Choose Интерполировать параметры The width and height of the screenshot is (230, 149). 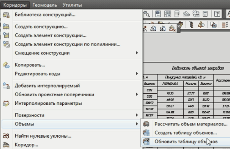48,103
